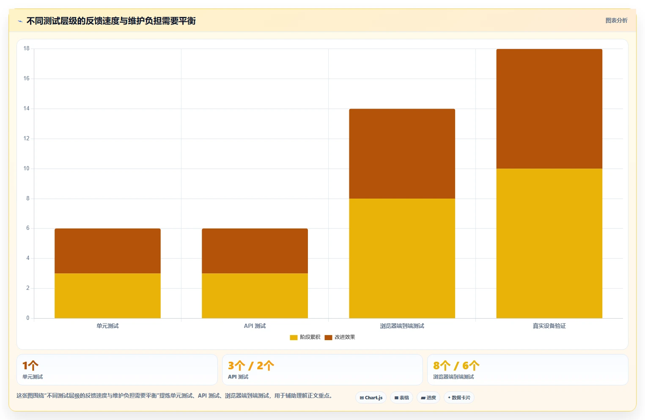Toggle the 改进效果 legend entry
The image size is (645, 420).
coord(340,337)
